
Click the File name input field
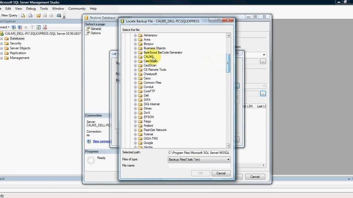(199, 166)
